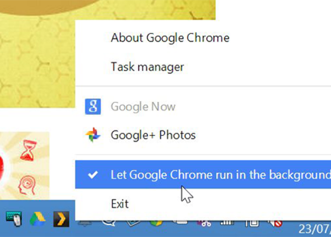Click the checkmark beside the background option
The width and height of the screenshot is (331, 237).
(93, 175)
